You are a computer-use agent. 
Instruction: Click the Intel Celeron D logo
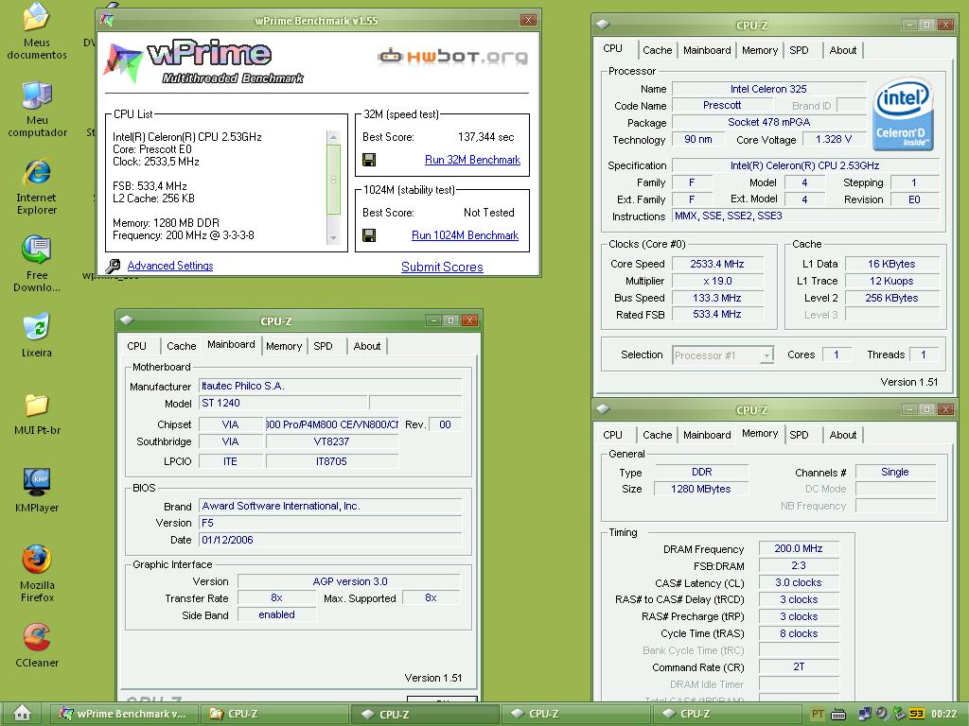(x=903, y=113)
